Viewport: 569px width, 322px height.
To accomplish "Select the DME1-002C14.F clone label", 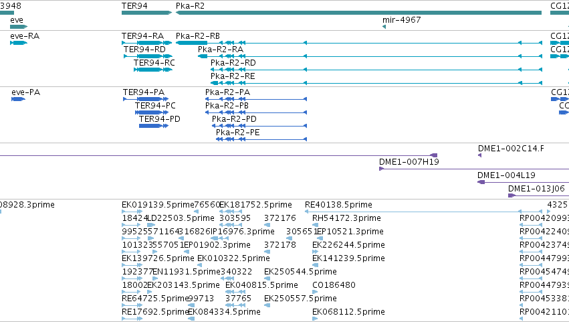I will 511,149.
